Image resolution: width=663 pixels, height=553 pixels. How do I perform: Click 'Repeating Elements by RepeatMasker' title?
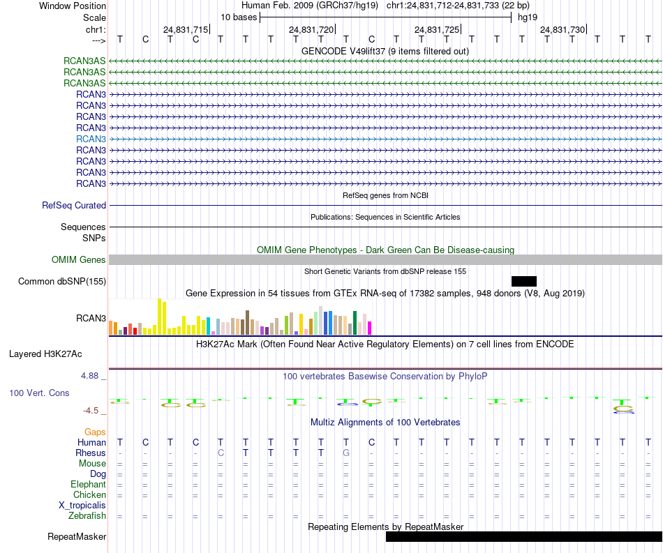[385, 527]
